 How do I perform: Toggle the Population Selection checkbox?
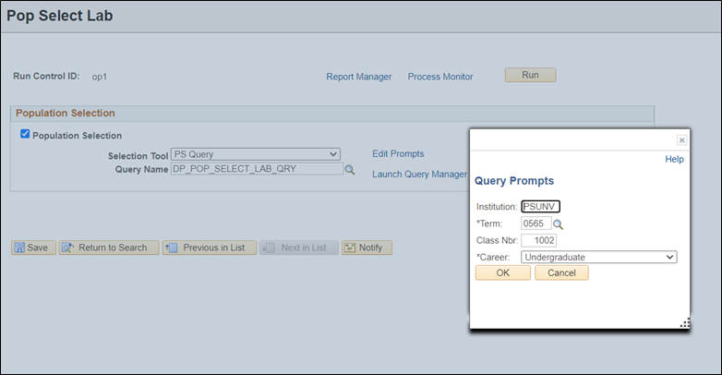coord(25,134)
